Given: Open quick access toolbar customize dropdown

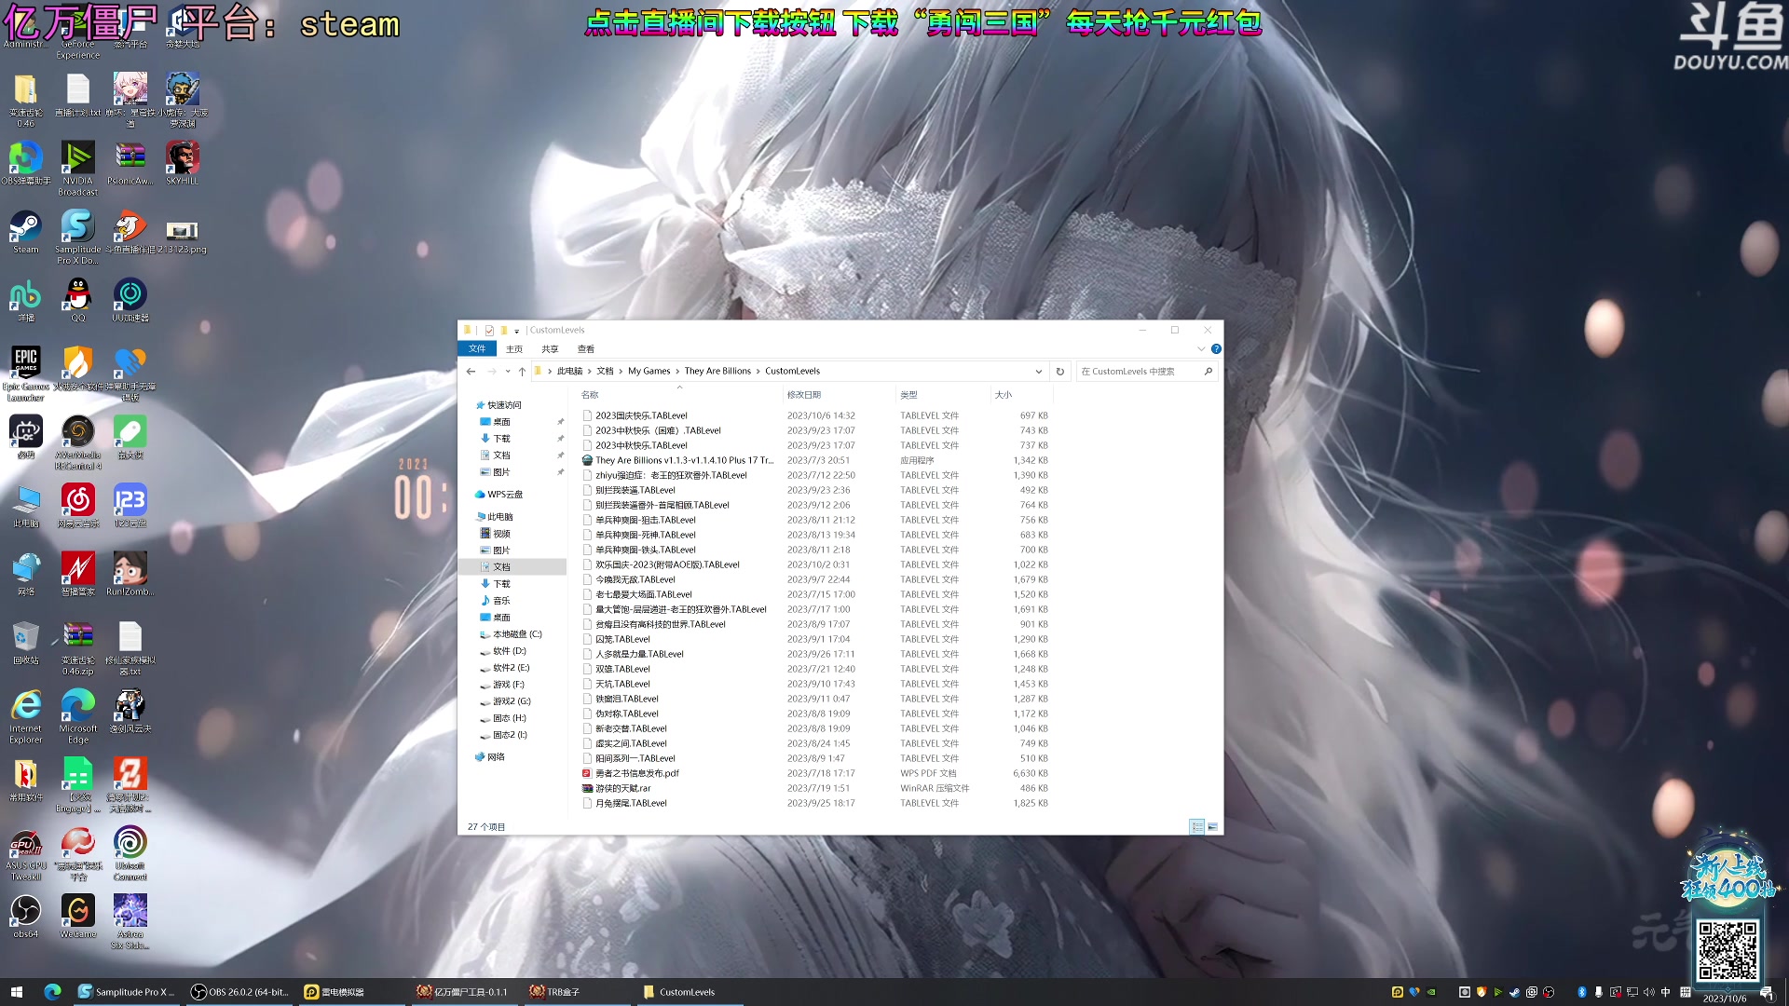Looking at the screenshot, I should tap(517, 331).
